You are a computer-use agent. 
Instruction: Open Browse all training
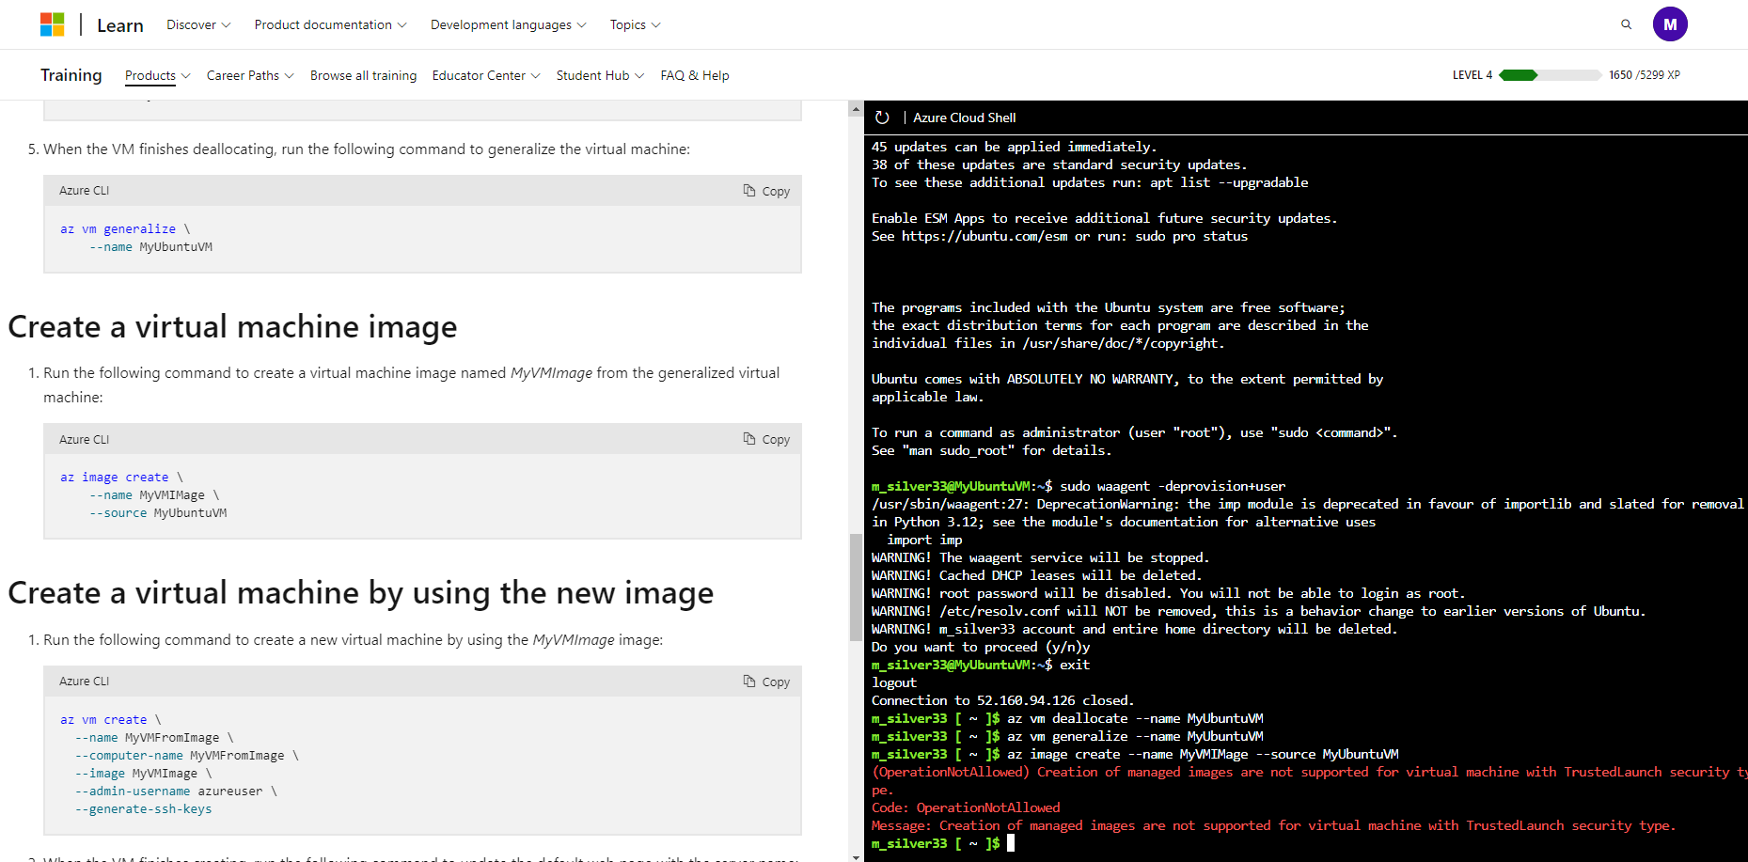coord(363,75)
